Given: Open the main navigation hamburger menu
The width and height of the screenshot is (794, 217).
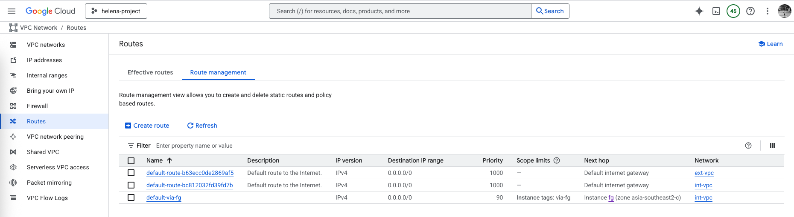Looking at the screenshot, I should pyautogui.click(x=12, y=11).
